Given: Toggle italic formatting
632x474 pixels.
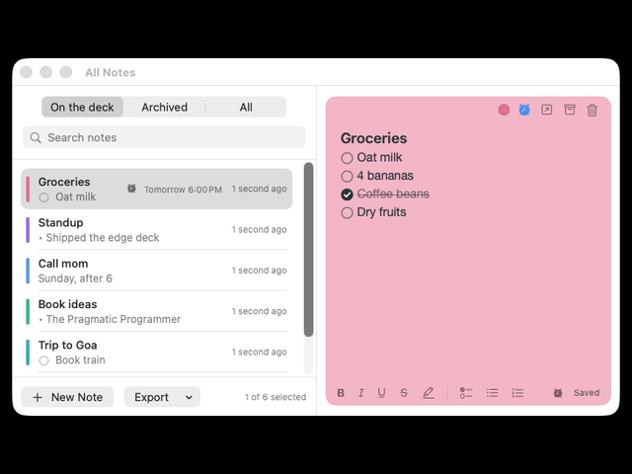Looking at the screenshot, I should click(361, 393).
